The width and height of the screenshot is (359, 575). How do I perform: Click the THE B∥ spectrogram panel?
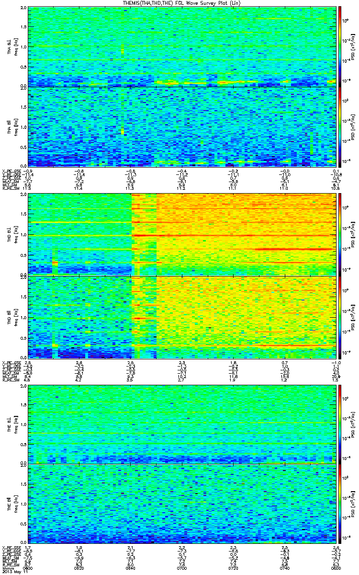point(181,504)
